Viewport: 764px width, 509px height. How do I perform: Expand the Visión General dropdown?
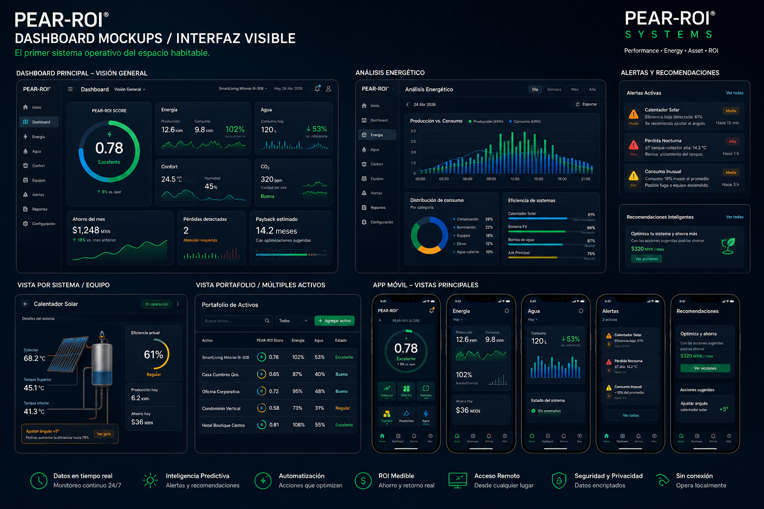coord(130,89)
